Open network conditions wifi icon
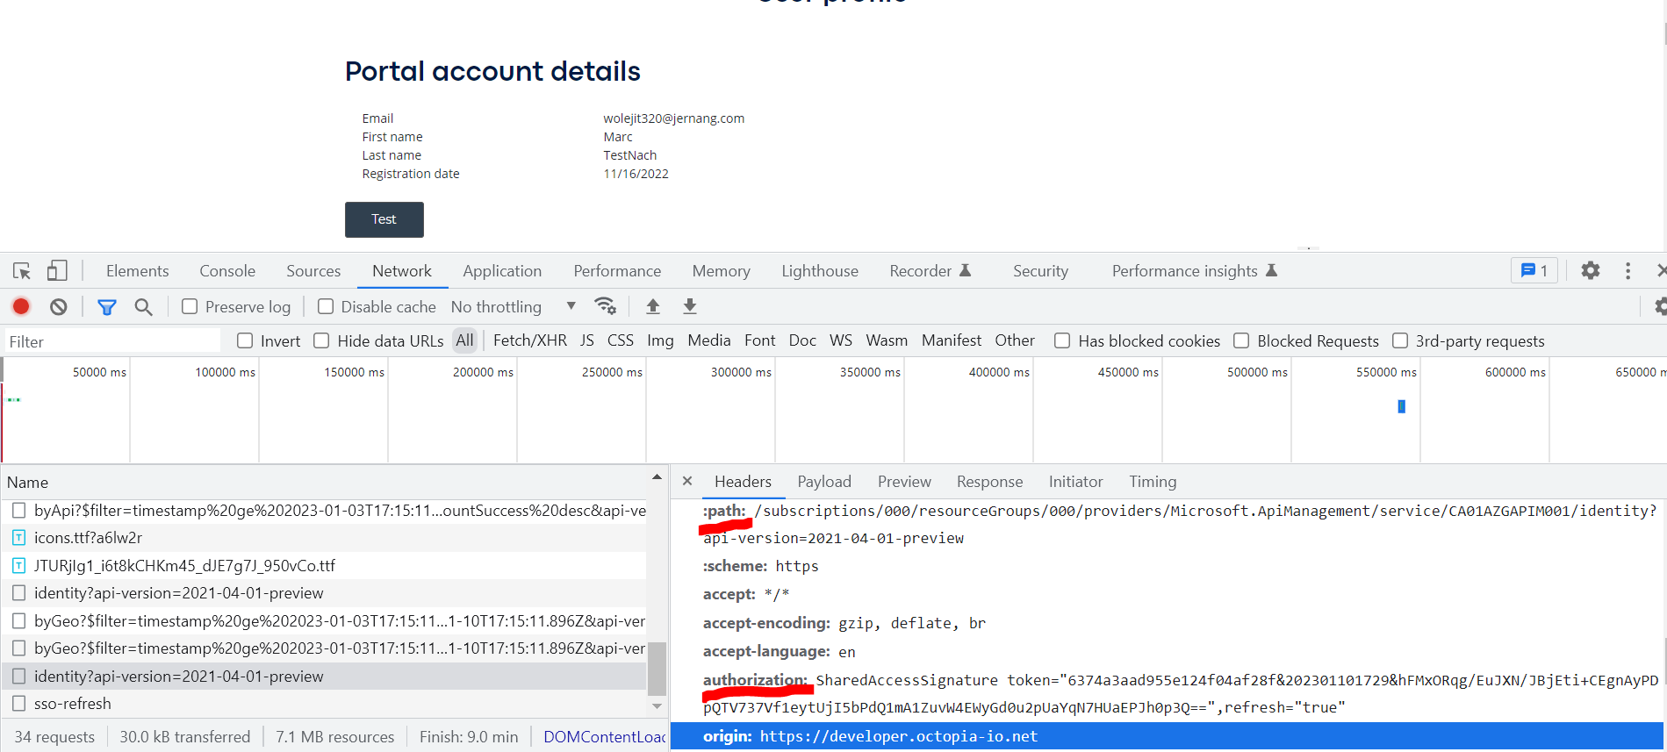The height and width of the screenshot is (752, 1667). [x=605, y=306]
